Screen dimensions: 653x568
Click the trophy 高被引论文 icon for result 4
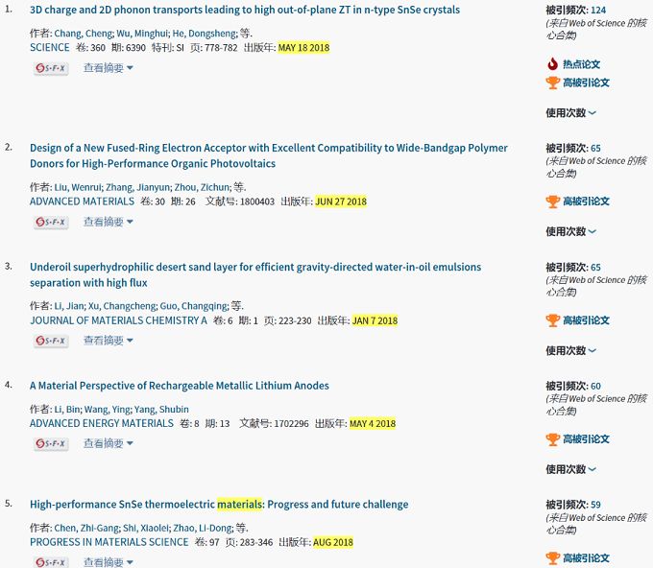pos(552,439)
